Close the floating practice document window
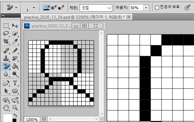The width and height of the screenshot is (194, 122). [x=96, y=26]
